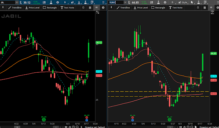Click pan arrows icon below JBL chart

(66, 127)
